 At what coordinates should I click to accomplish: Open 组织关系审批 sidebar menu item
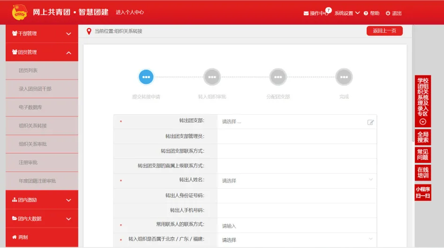pos(33,144)
